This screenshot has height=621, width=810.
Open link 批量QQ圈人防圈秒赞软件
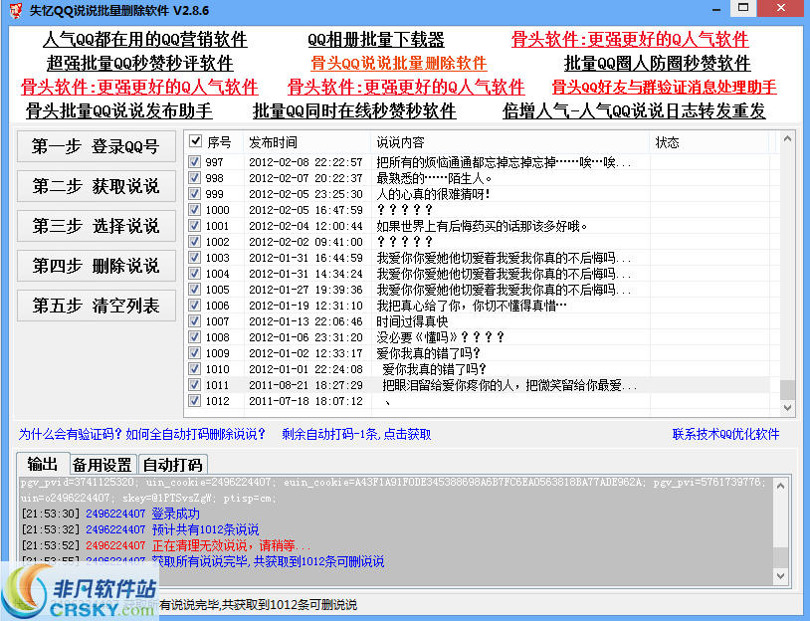[x=657, y=64]
